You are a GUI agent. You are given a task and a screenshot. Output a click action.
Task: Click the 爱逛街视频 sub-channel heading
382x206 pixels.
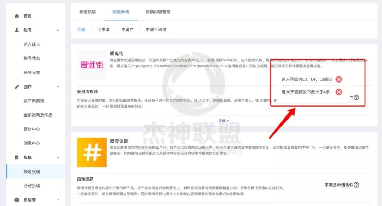point(87,92)
